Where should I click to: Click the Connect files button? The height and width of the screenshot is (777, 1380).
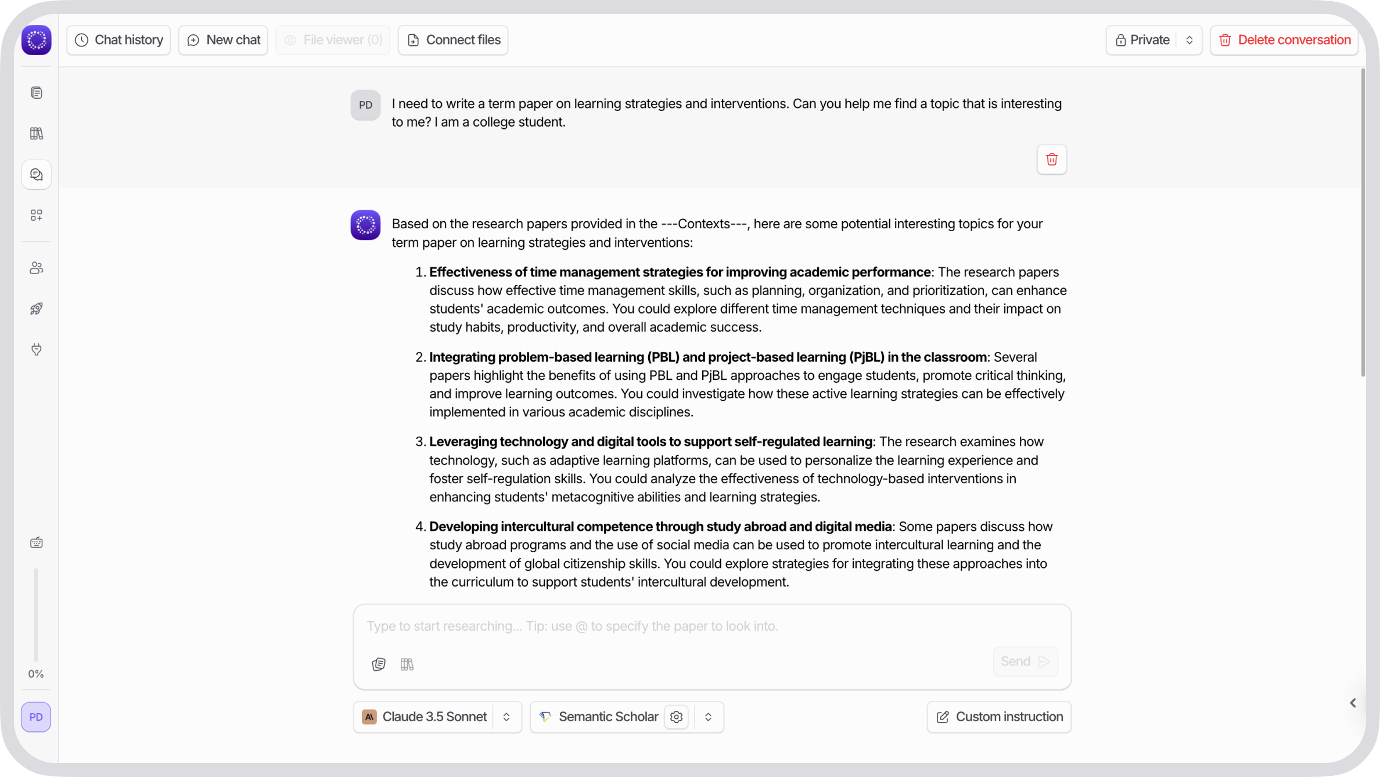pos(453,40)
